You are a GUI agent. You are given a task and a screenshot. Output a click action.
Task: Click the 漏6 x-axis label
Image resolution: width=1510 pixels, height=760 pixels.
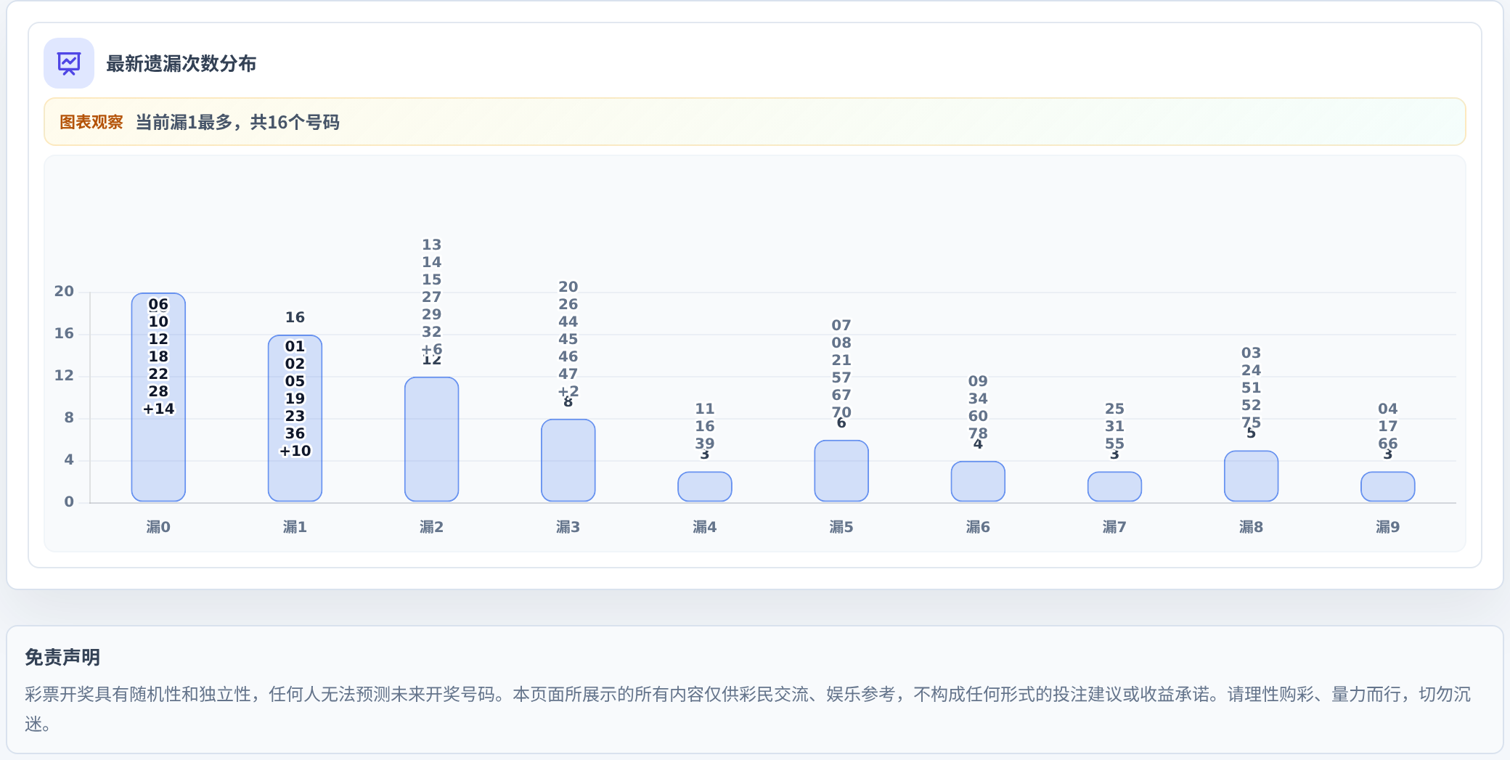pos(978,527)
